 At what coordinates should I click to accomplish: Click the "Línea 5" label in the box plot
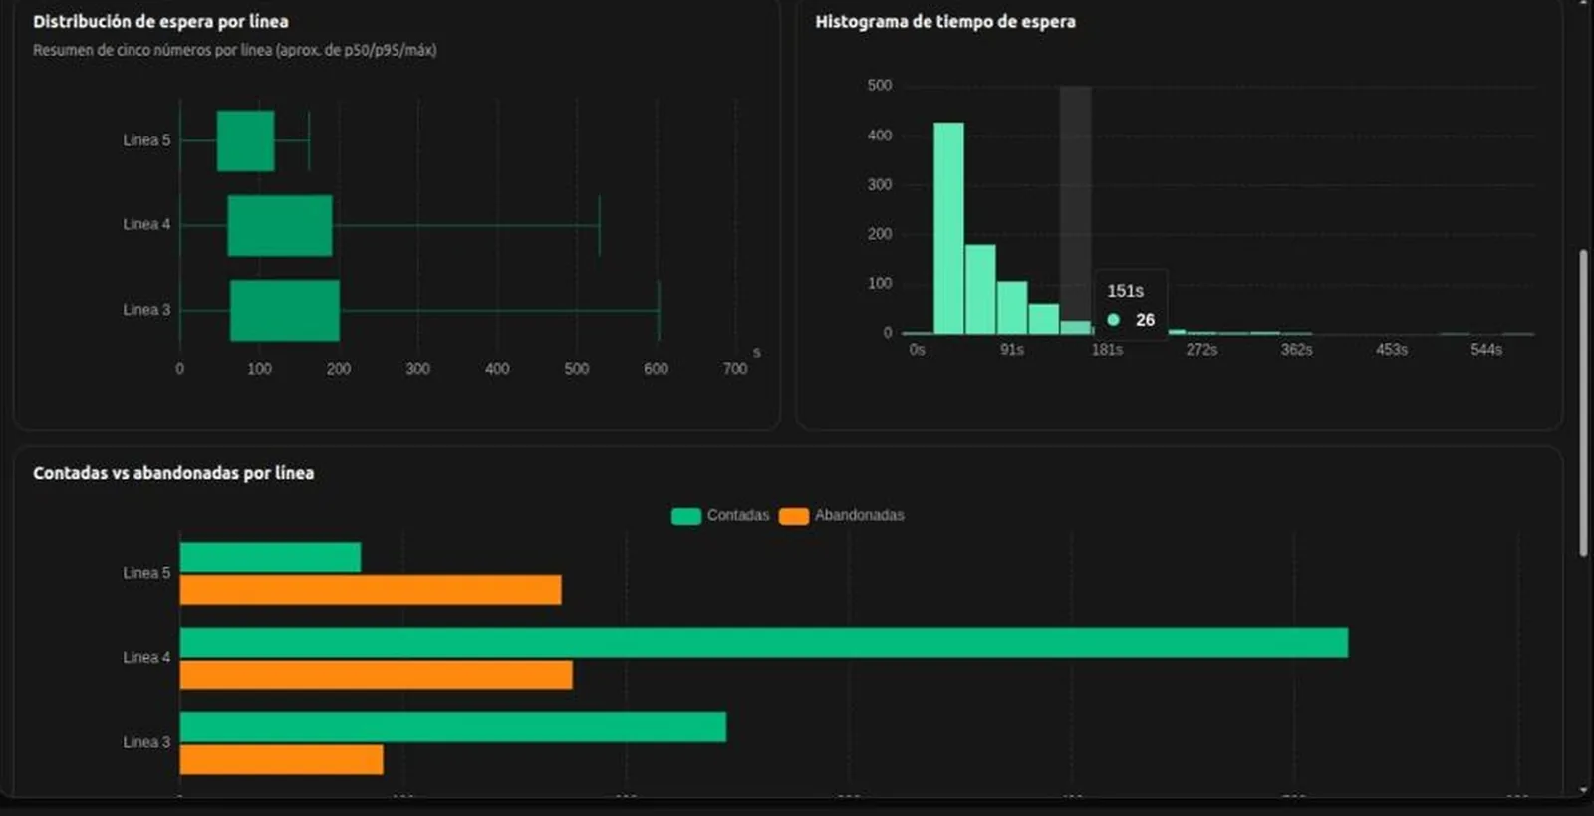pos(146,140)
